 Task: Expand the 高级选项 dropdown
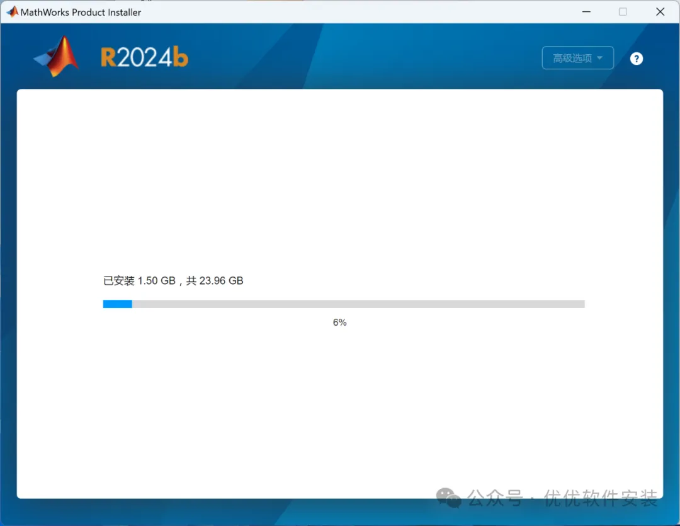point(577,58)
